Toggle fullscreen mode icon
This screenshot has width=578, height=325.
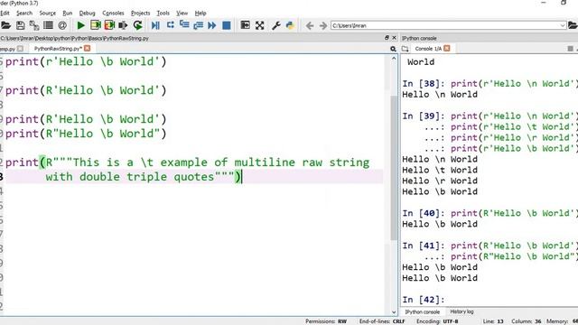(260, 25)
